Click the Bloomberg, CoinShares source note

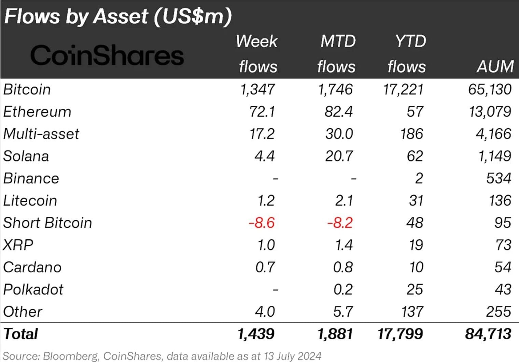click(162, 356)
